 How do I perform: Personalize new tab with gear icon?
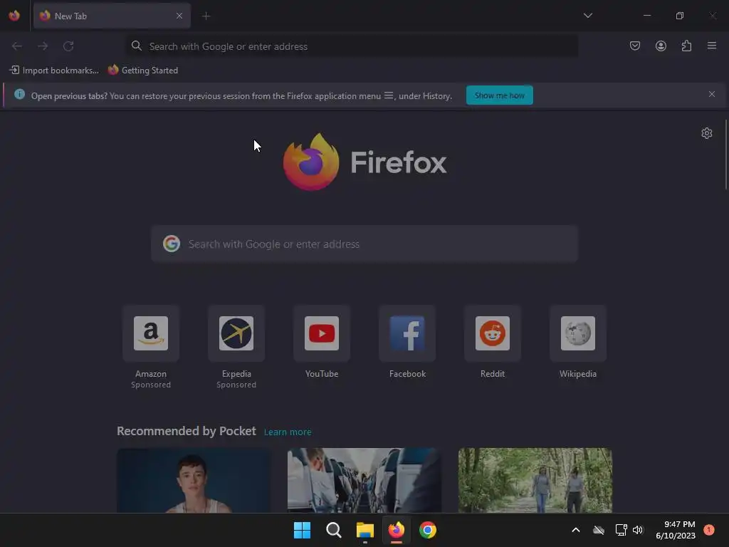click(x=707, y=133)
